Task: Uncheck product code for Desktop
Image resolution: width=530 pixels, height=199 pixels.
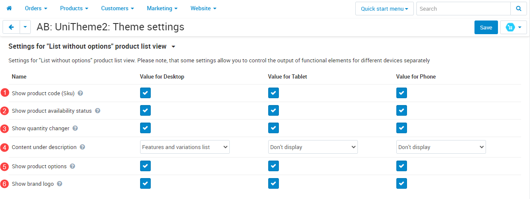Action: point(145,93)
